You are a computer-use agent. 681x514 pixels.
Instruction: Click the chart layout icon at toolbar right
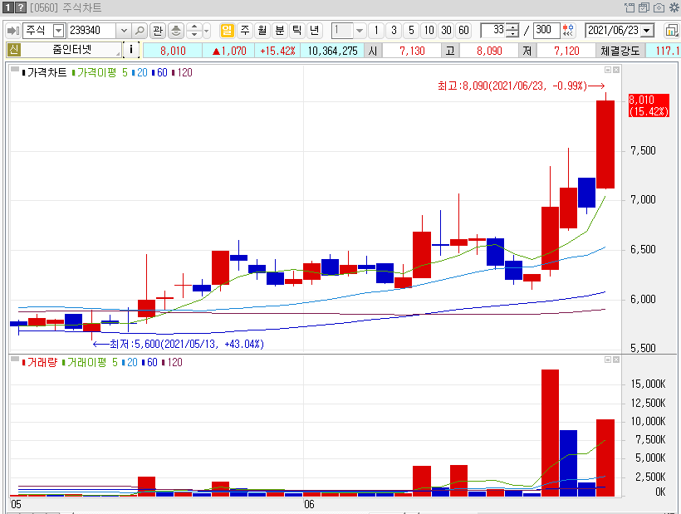[671, 31]
